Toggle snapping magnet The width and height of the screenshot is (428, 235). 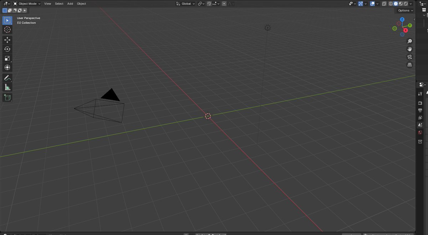[209, 4]
